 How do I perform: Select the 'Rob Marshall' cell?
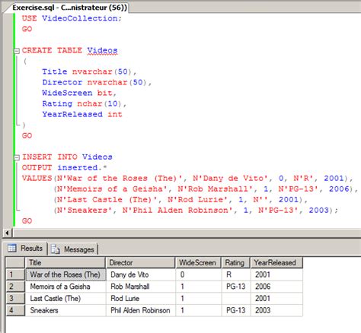click(x=141, y=287)
